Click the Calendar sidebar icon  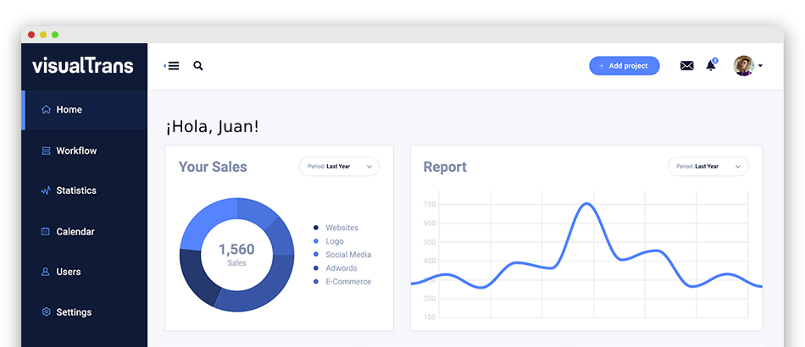click(46, 232)
